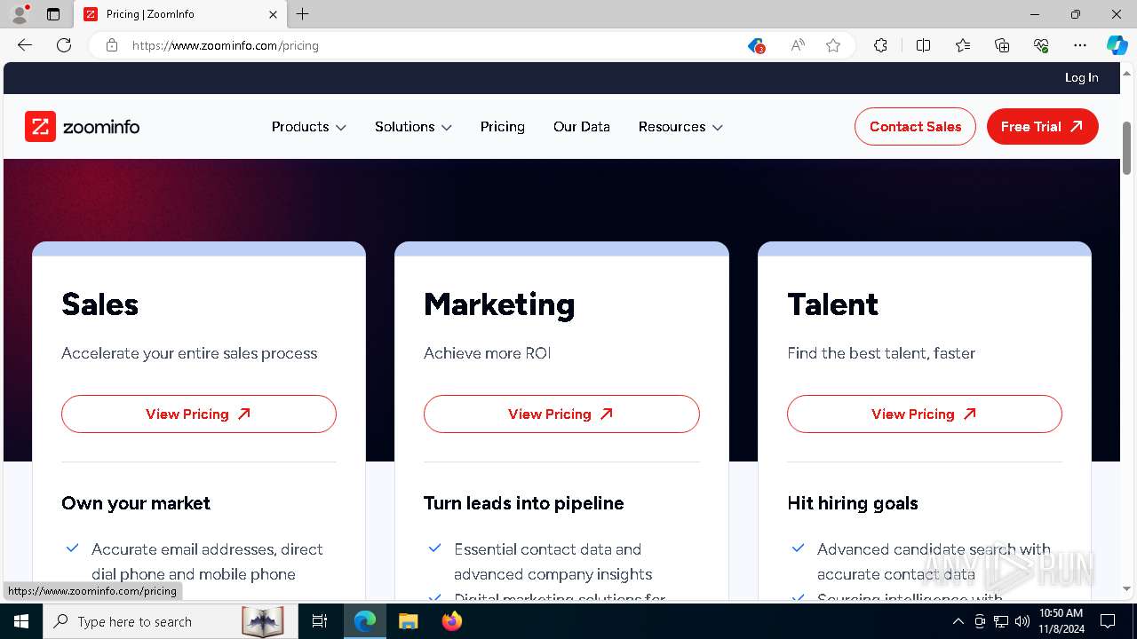
Task: View Pricing for Sales plan
Action: (x=199, y=414)
